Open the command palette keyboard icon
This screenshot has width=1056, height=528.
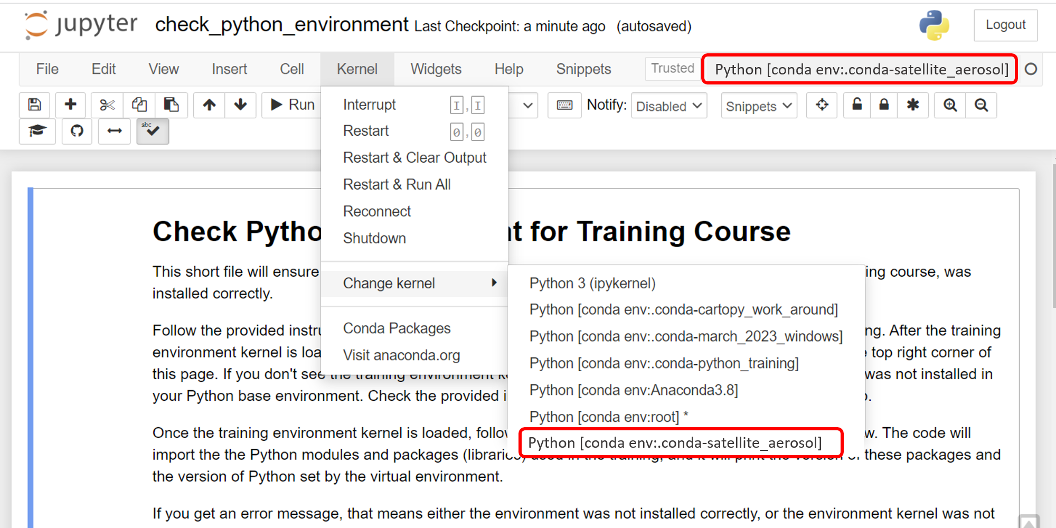click(x=564, y=105)
